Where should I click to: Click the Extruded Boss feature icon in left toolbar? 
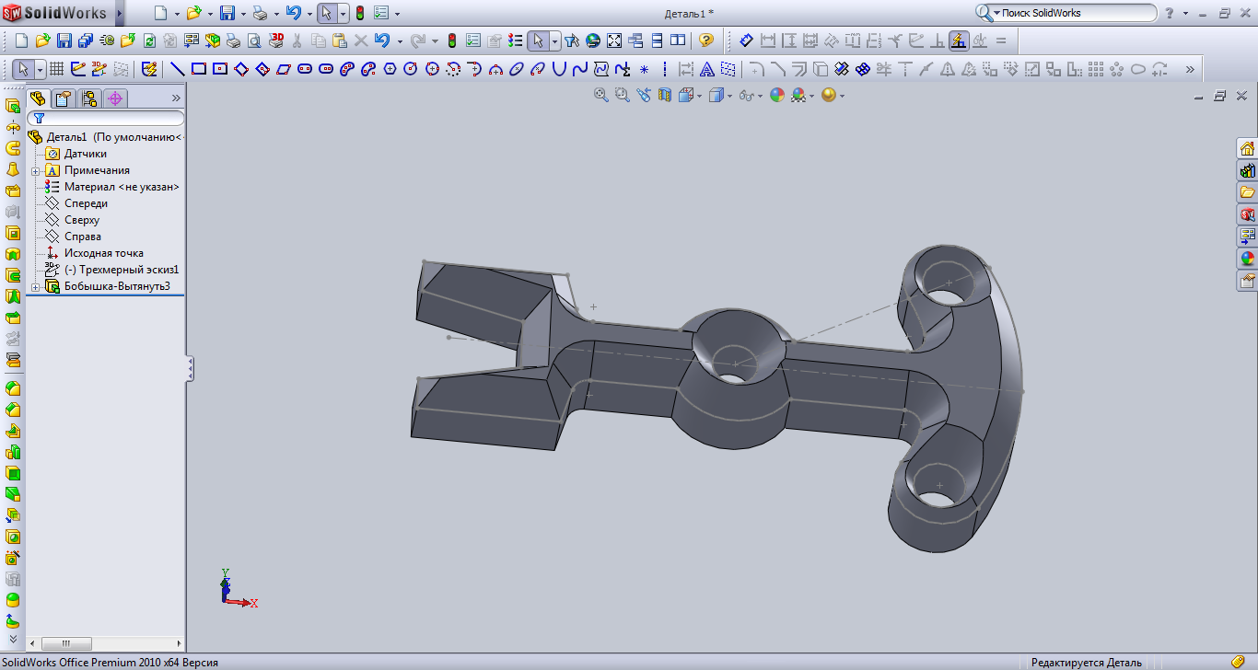coord(13,107)
